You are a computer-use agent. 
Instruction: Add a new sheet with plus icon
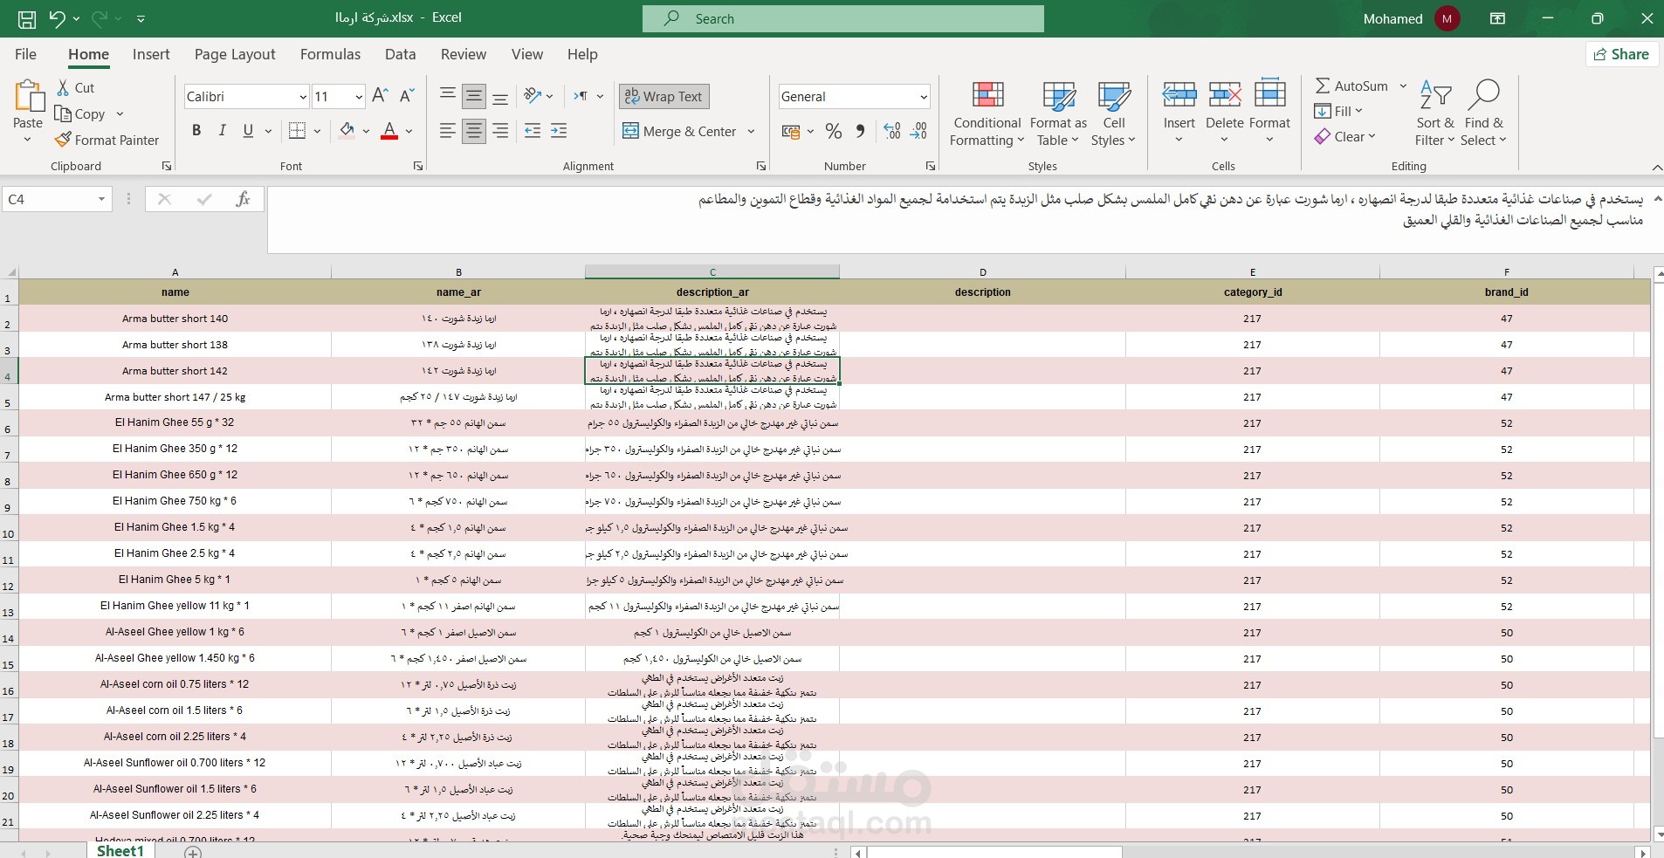tap(193, 852)
